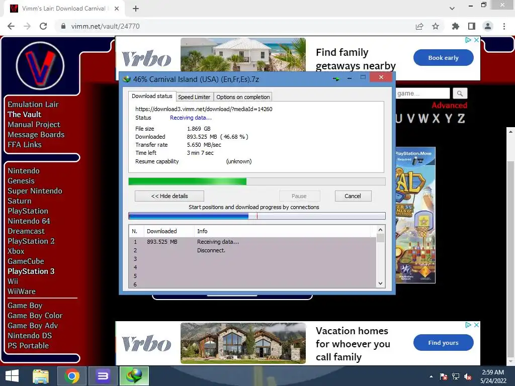Click letter W in the alphabet index

coord(423,119)
